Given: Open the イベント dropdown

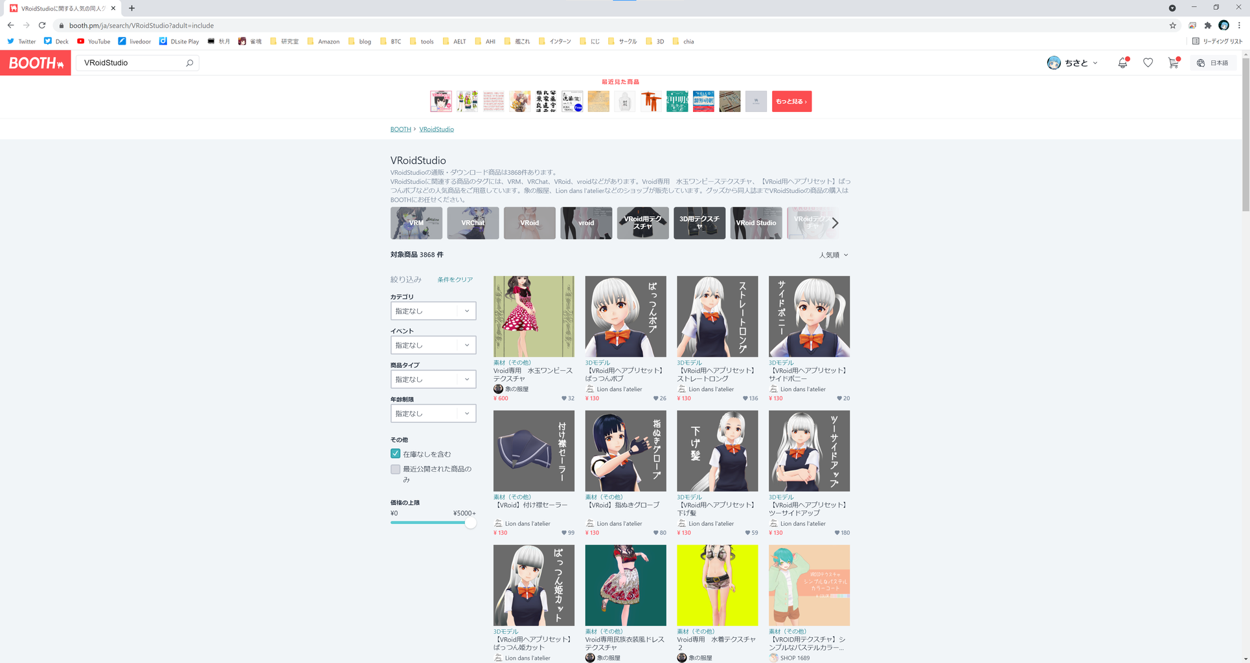Looking at the screenshot, I should 433,345.
